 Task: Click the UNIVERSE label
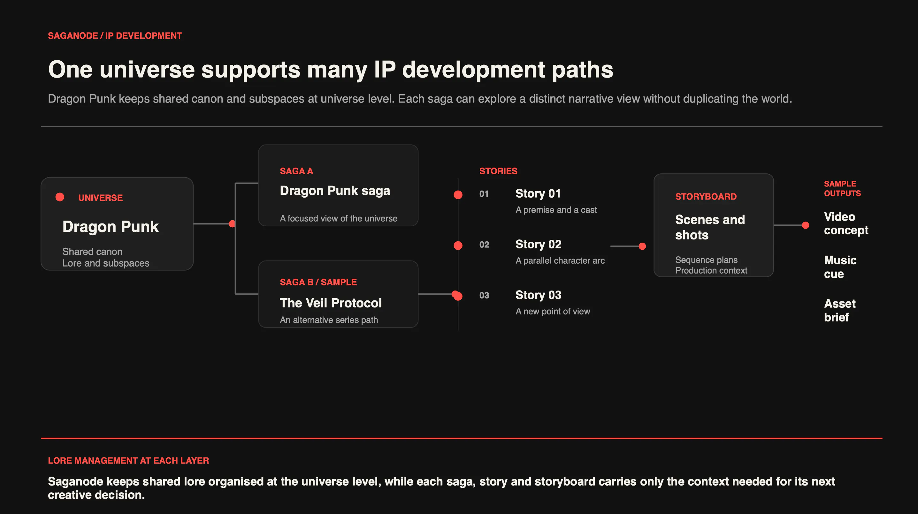point(101,198)
